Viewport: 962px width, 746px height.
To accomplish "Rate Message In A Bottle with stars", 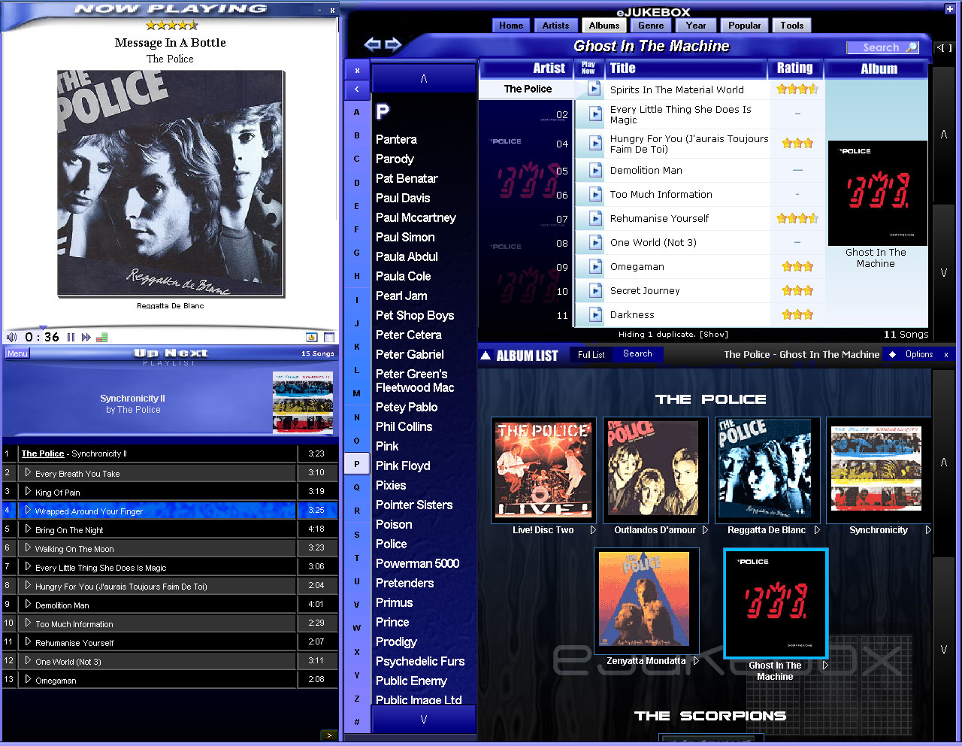I will 171,25.
